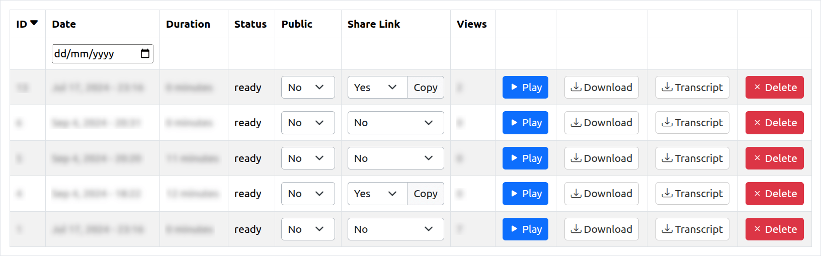The height and width of the screenshot is (256, 821).
Task: Click the date filter input field
Action: pyautogui.click(x=103, y=54)
